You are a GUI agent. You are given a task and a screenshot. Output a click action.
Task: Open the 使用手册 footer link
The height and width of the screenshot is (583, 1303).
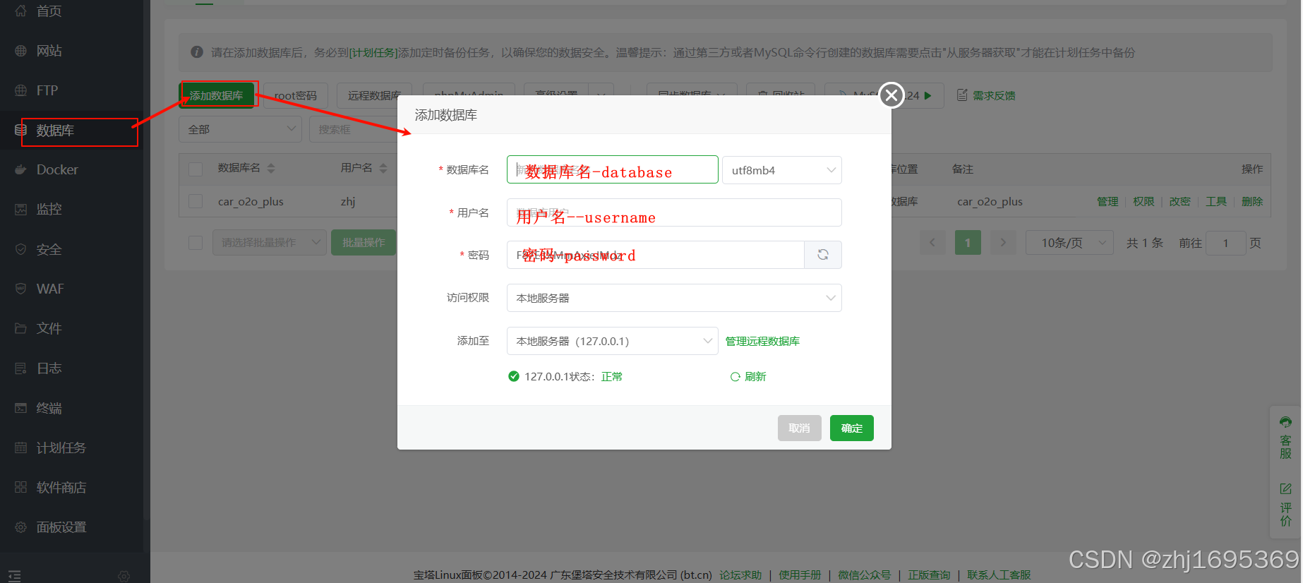click(x=800, y=575)
